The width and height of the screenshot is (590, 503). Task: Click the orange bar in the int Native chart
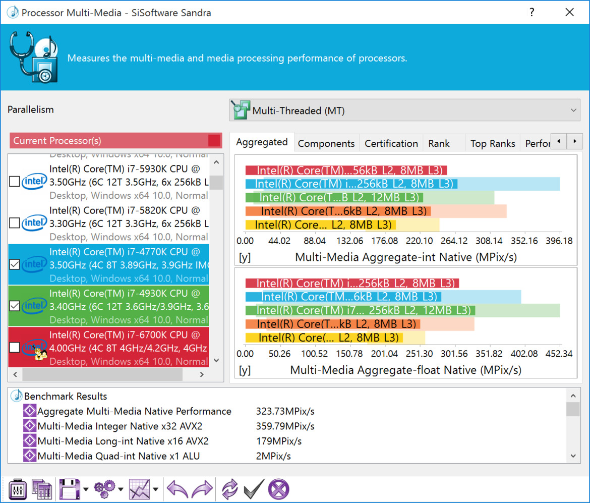coord(338,211)
